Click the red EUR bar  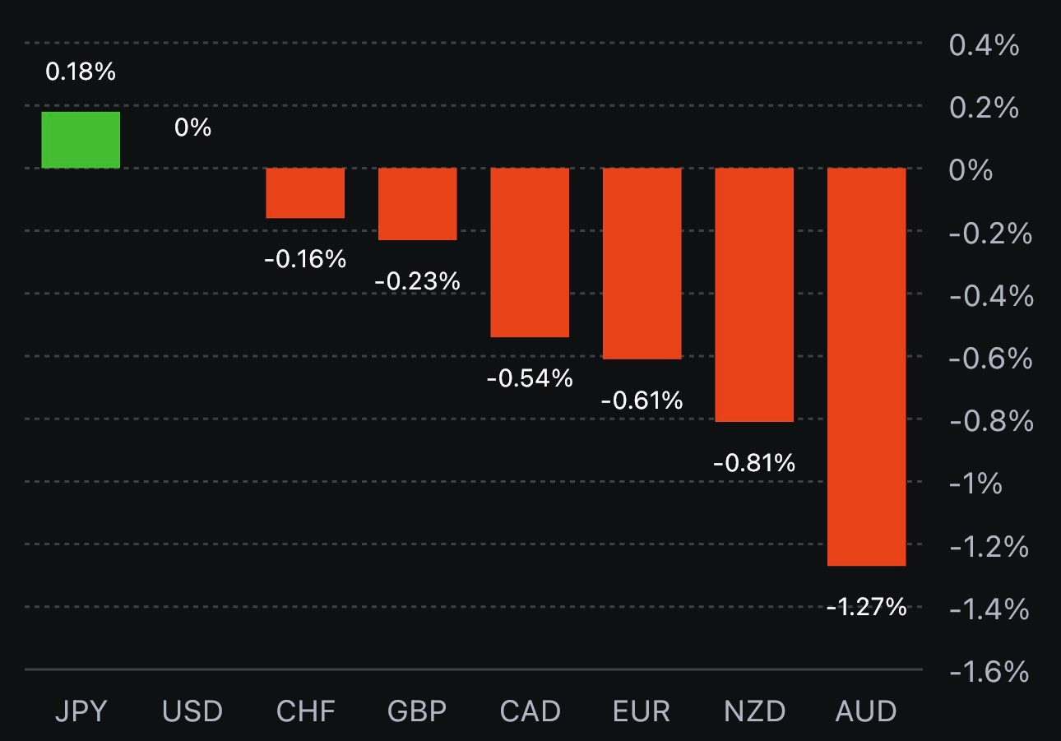tap(642, 263)
